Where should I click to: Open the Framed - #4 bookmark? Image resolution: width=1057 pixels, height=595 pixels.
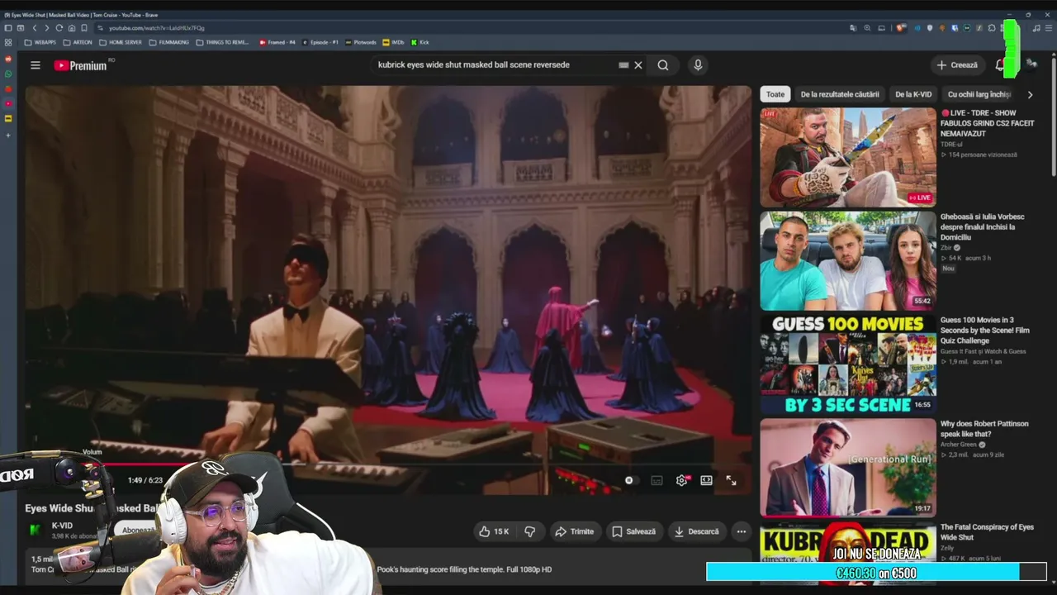point(277,42)
